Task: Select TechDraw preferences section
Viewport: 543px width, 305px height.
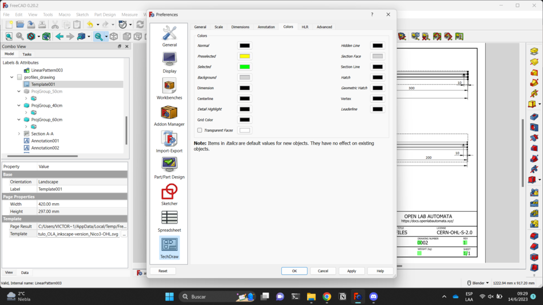Action: coord(169,247)
